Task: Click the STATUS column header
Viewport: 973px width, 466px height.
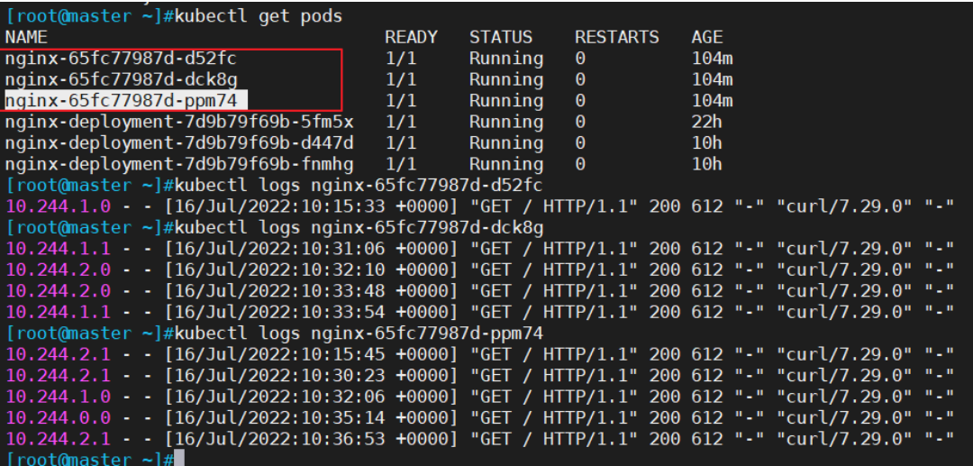Action: (500, 37)
